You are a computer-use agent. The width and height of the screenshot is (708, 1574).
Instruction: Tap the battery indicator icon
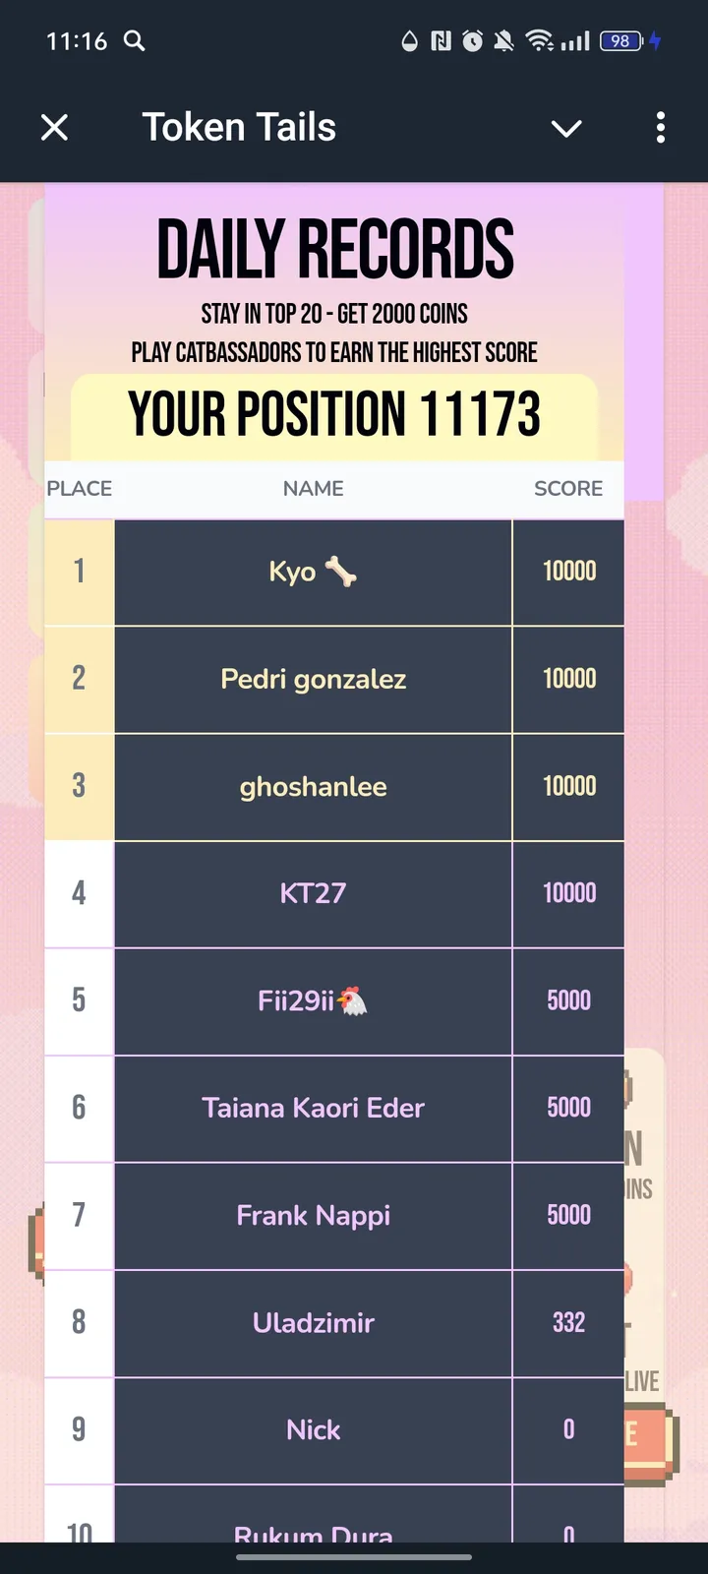click(x=621, y=41)
